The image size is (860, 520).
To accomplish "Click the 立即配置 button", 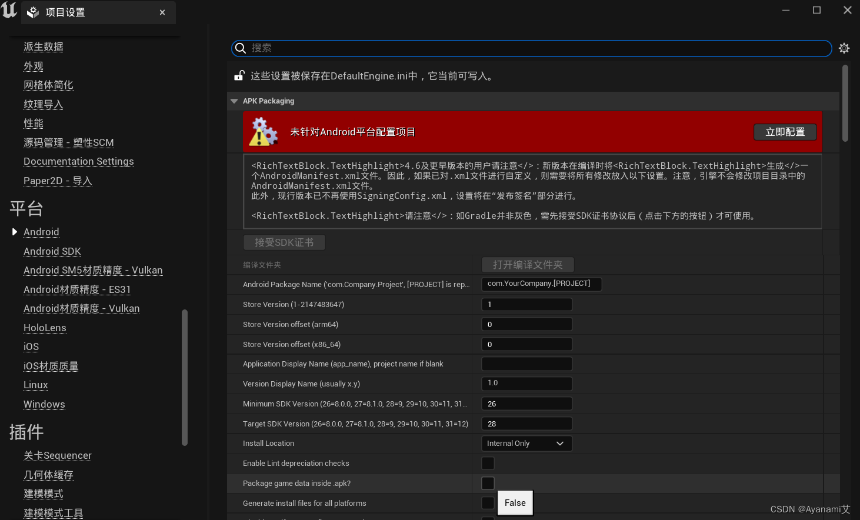I will (x=785, y=132).
